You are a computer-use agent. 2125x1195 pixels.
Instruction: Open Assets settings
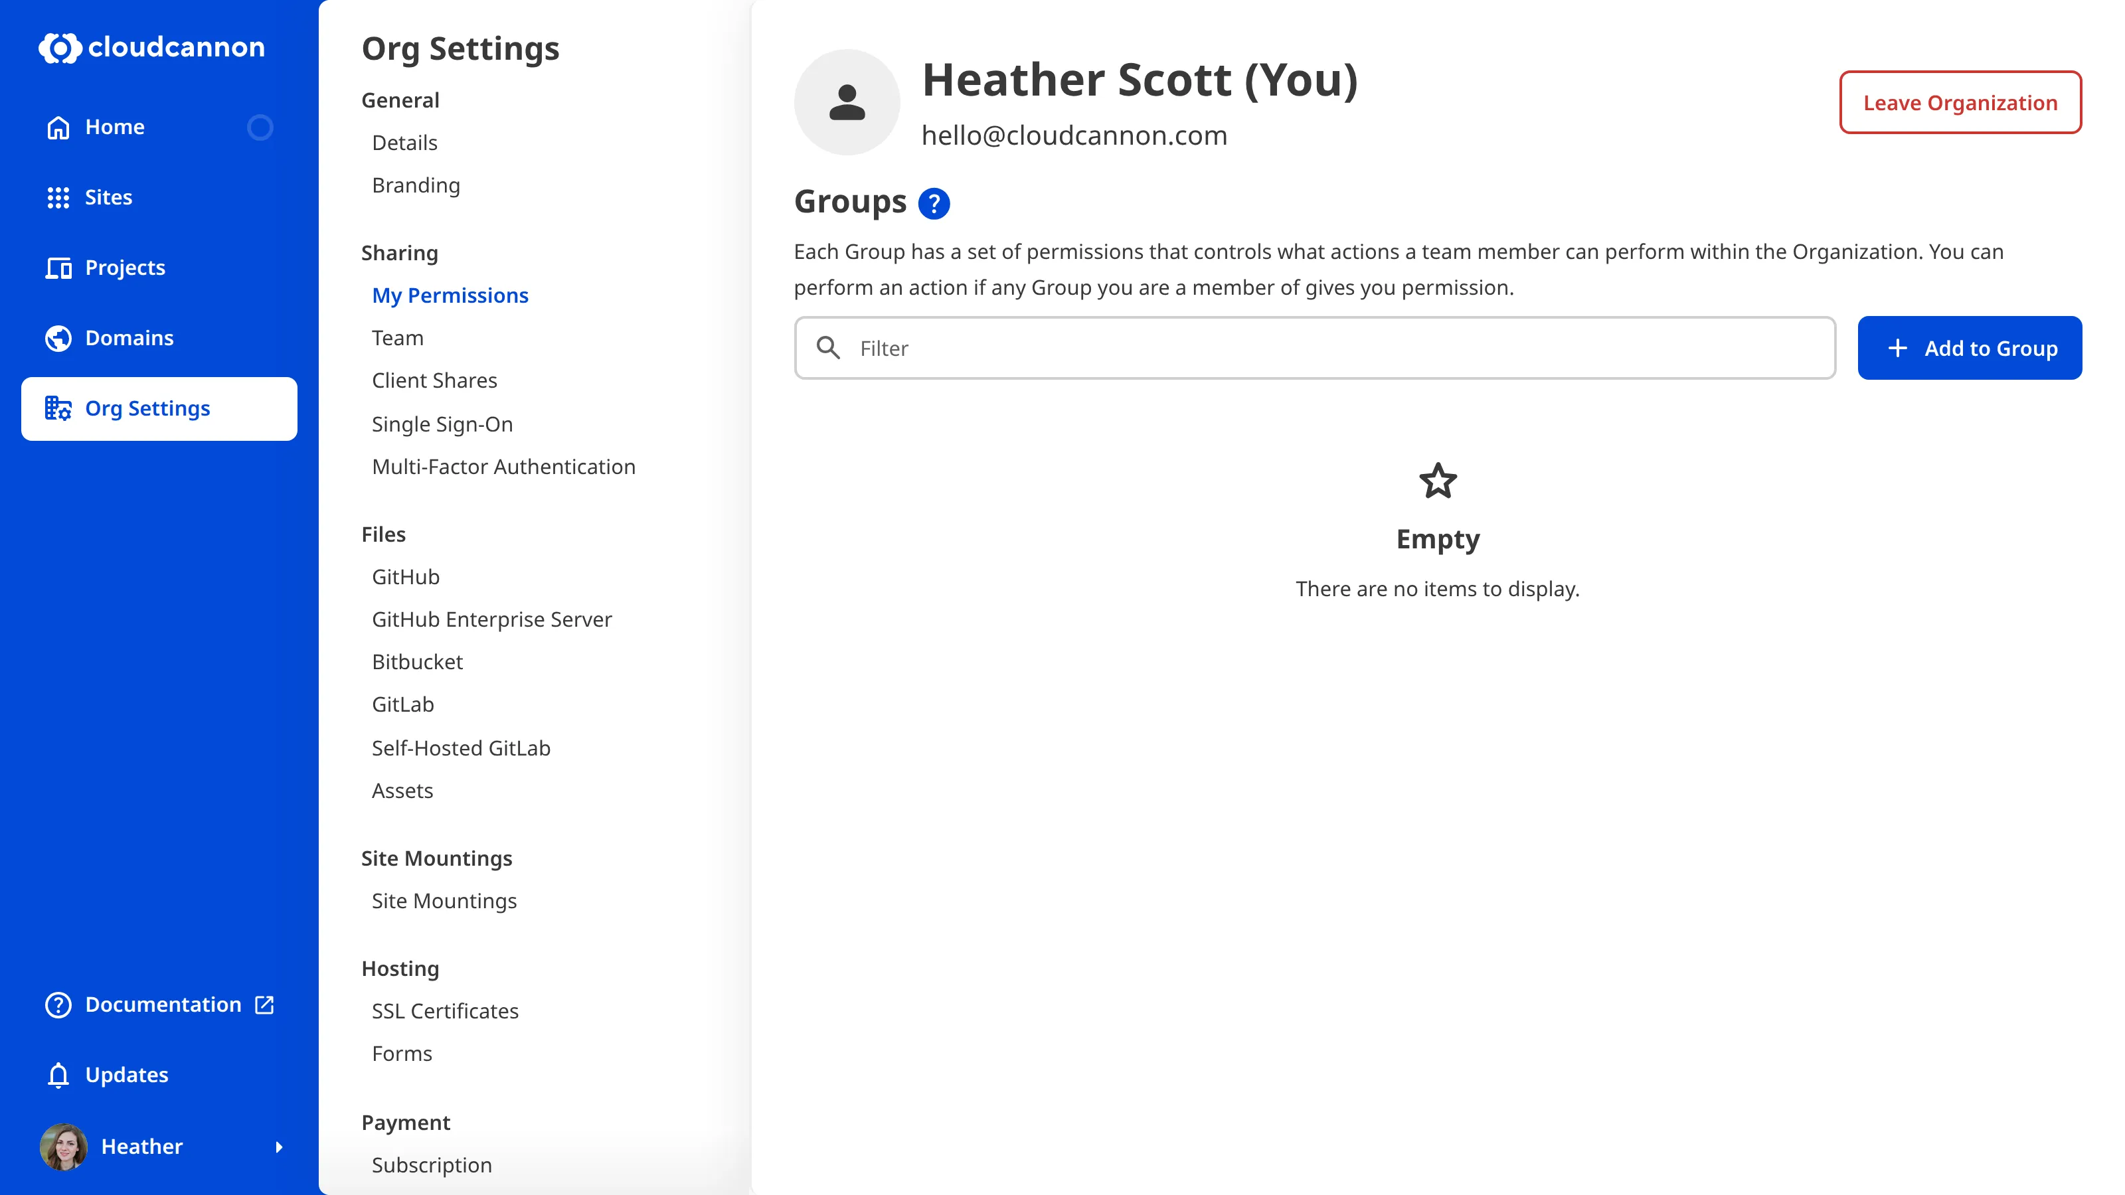402,791
